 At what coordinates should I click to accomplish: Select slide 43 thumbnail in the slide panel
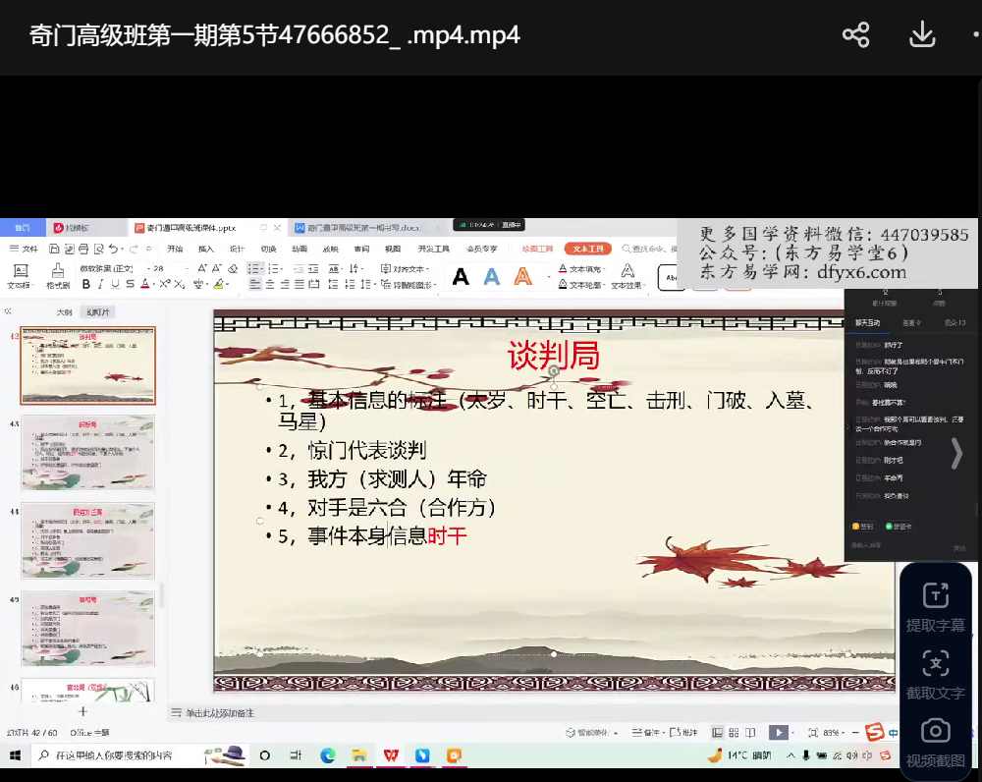tap(87, 453)
